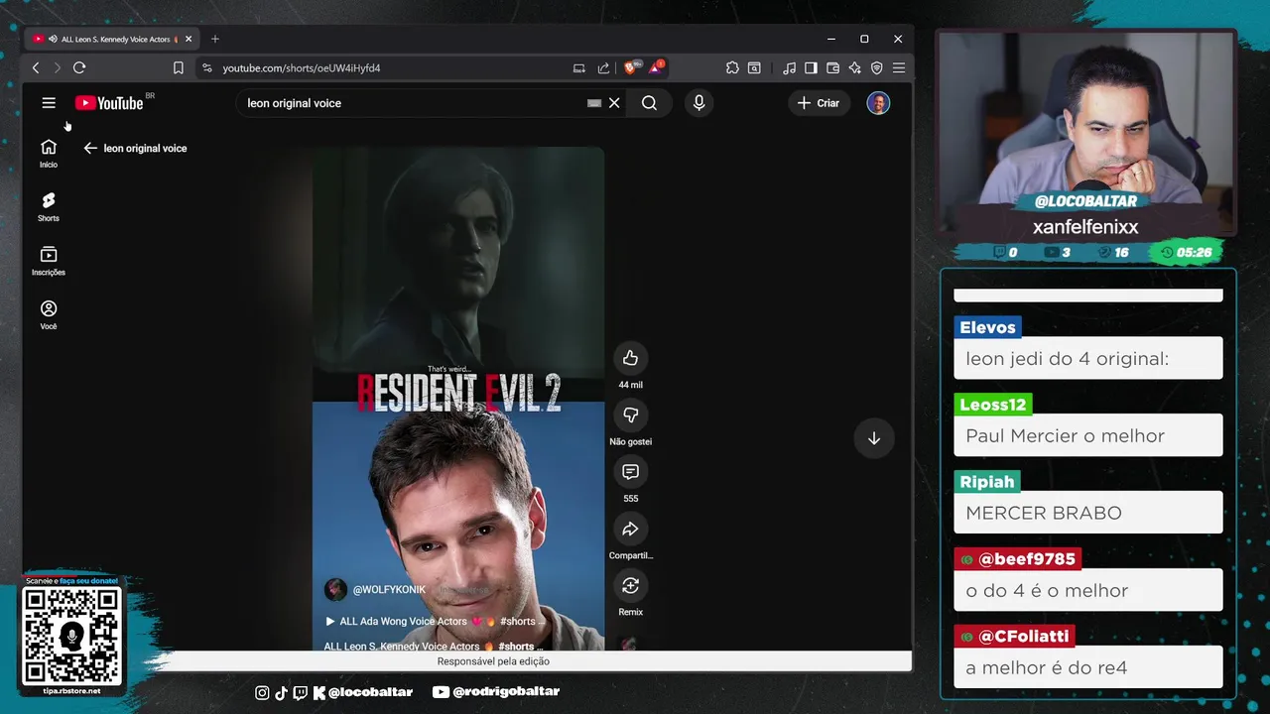Click the Criar create button

pos(819,103)
